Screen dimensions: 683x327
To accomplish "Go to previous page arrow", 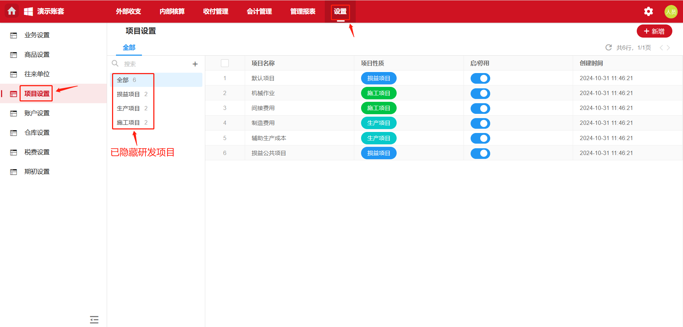I will tap(661, 48).
